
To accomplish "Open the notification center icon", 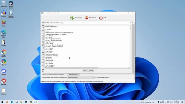I will 182,102.
